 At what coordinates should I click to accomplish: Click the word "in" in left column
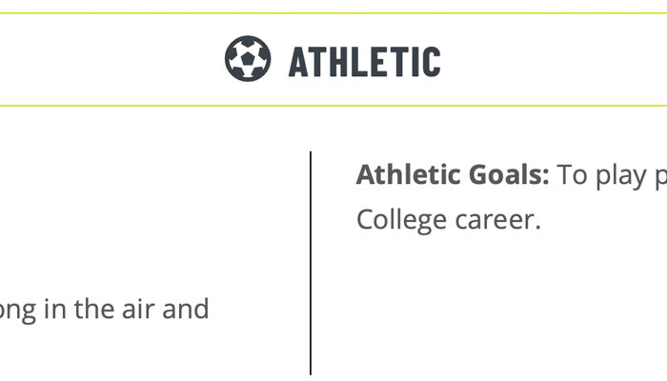(x=55, y=309)
